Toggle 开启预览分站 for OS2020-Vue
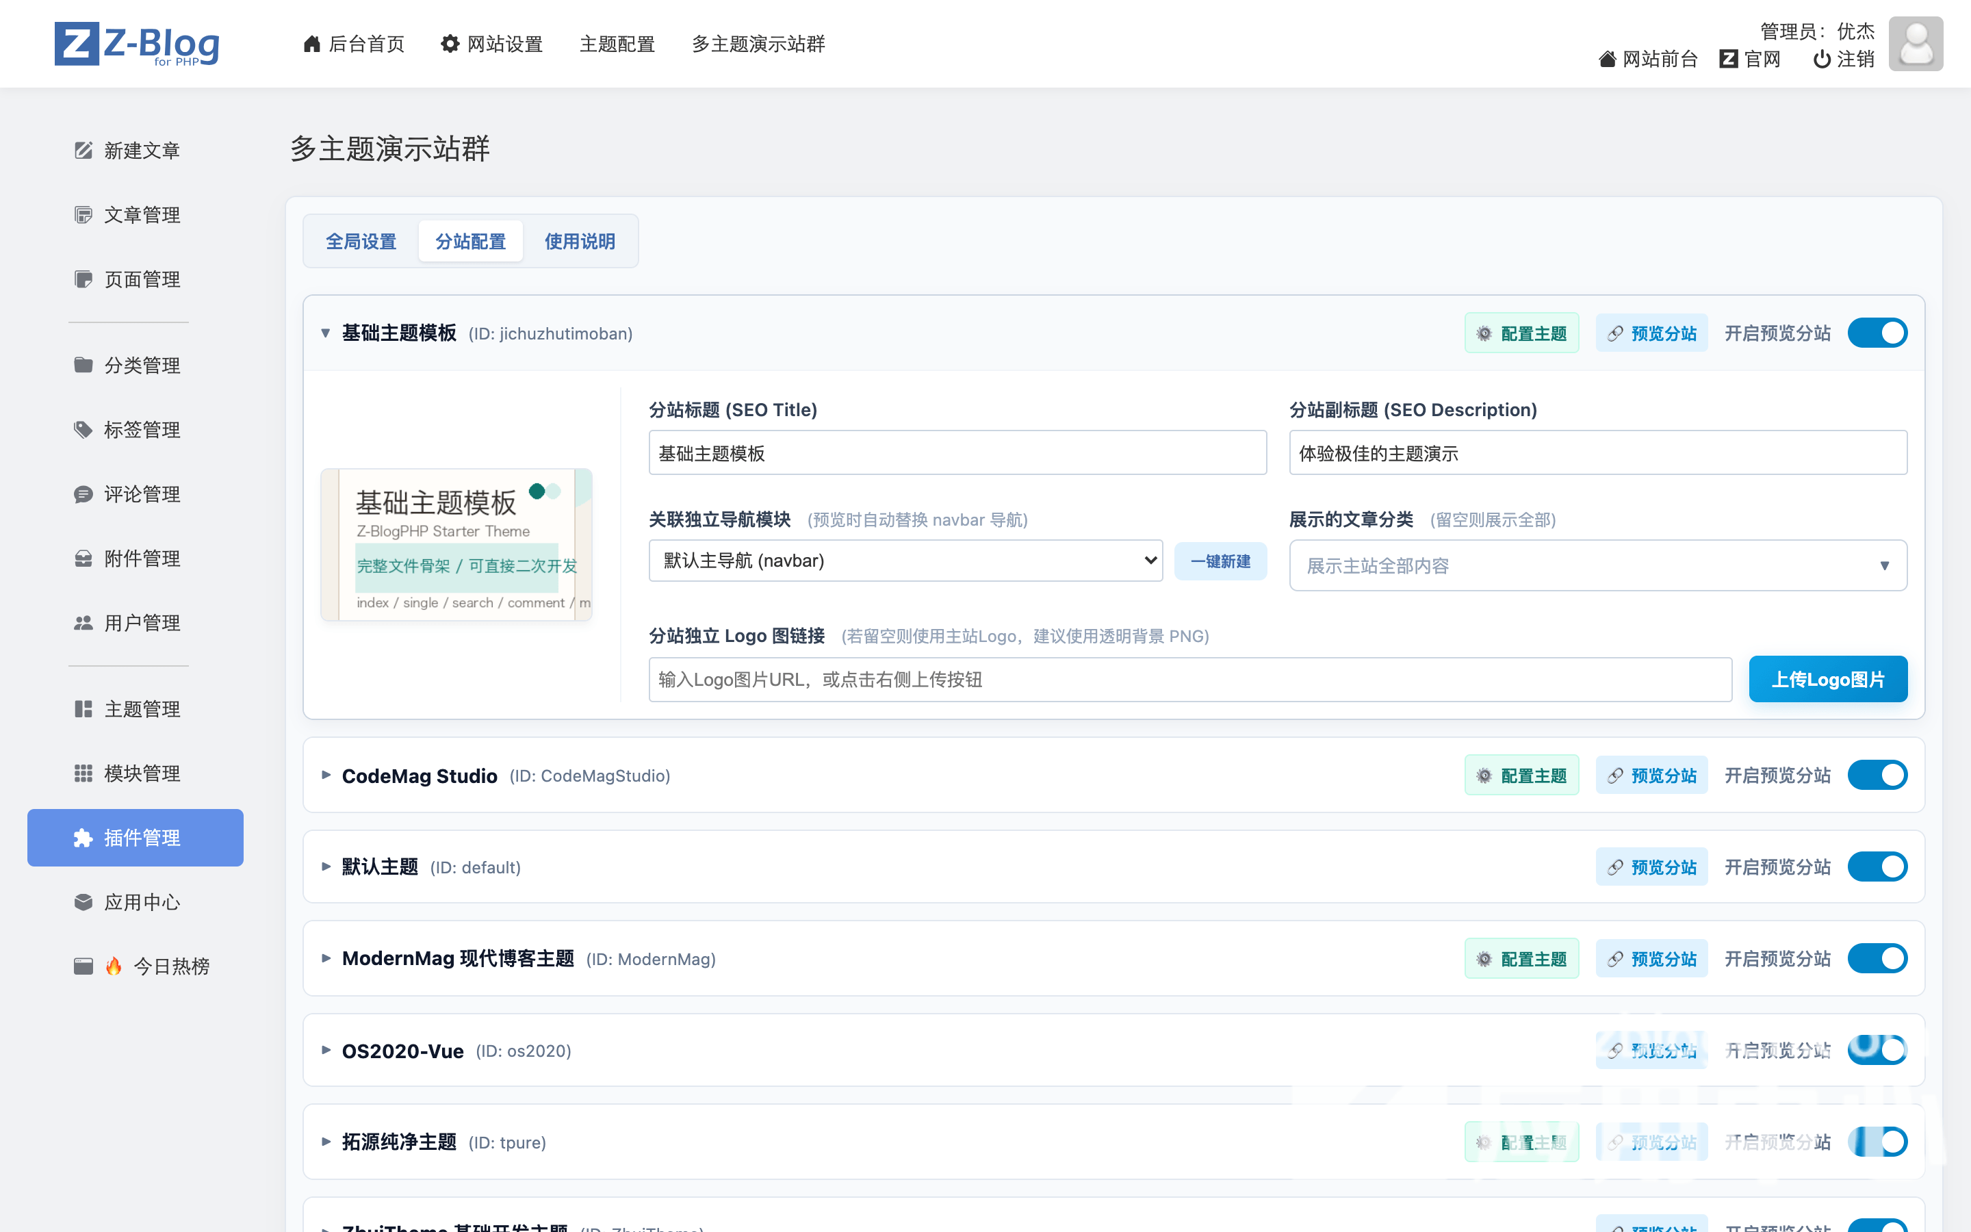Screen dimensions: 1971x1232 (1877, 1051)
